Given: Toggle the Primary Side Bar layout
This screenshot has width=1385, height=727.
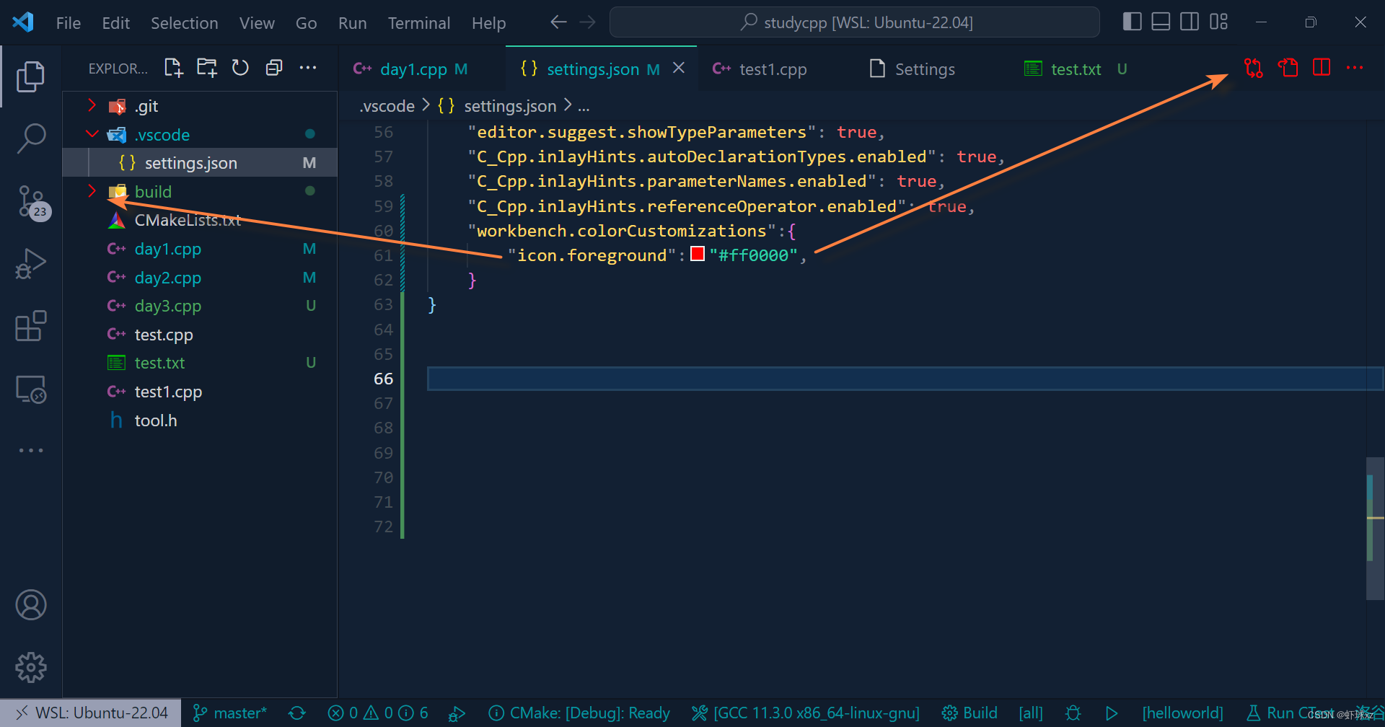Looking at the screenshot, I should pos(1133,22).
